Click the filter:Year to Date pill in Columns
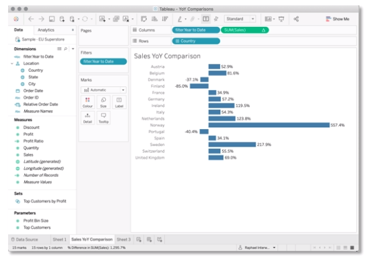Viewport: 373px width, 265px height. click(x=196, y=30)
